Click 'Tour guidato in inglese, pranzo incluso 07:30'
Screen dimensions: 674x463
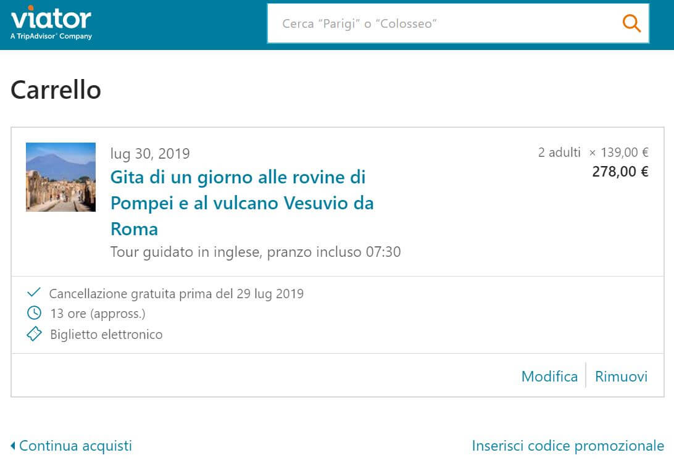(256, 252)
